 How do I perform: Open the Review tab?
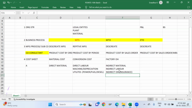tap(63, 7)
